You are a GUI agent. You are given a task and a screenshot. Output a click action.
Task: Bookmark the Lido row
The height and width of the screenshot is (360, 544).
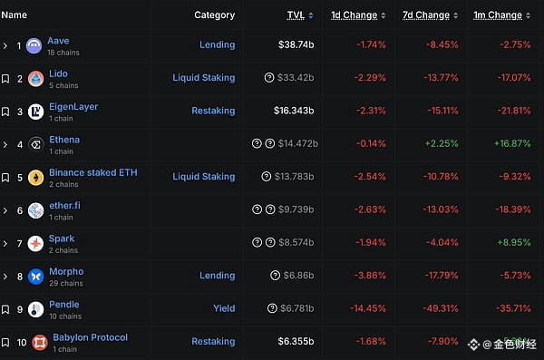click(x=5, y=79)
